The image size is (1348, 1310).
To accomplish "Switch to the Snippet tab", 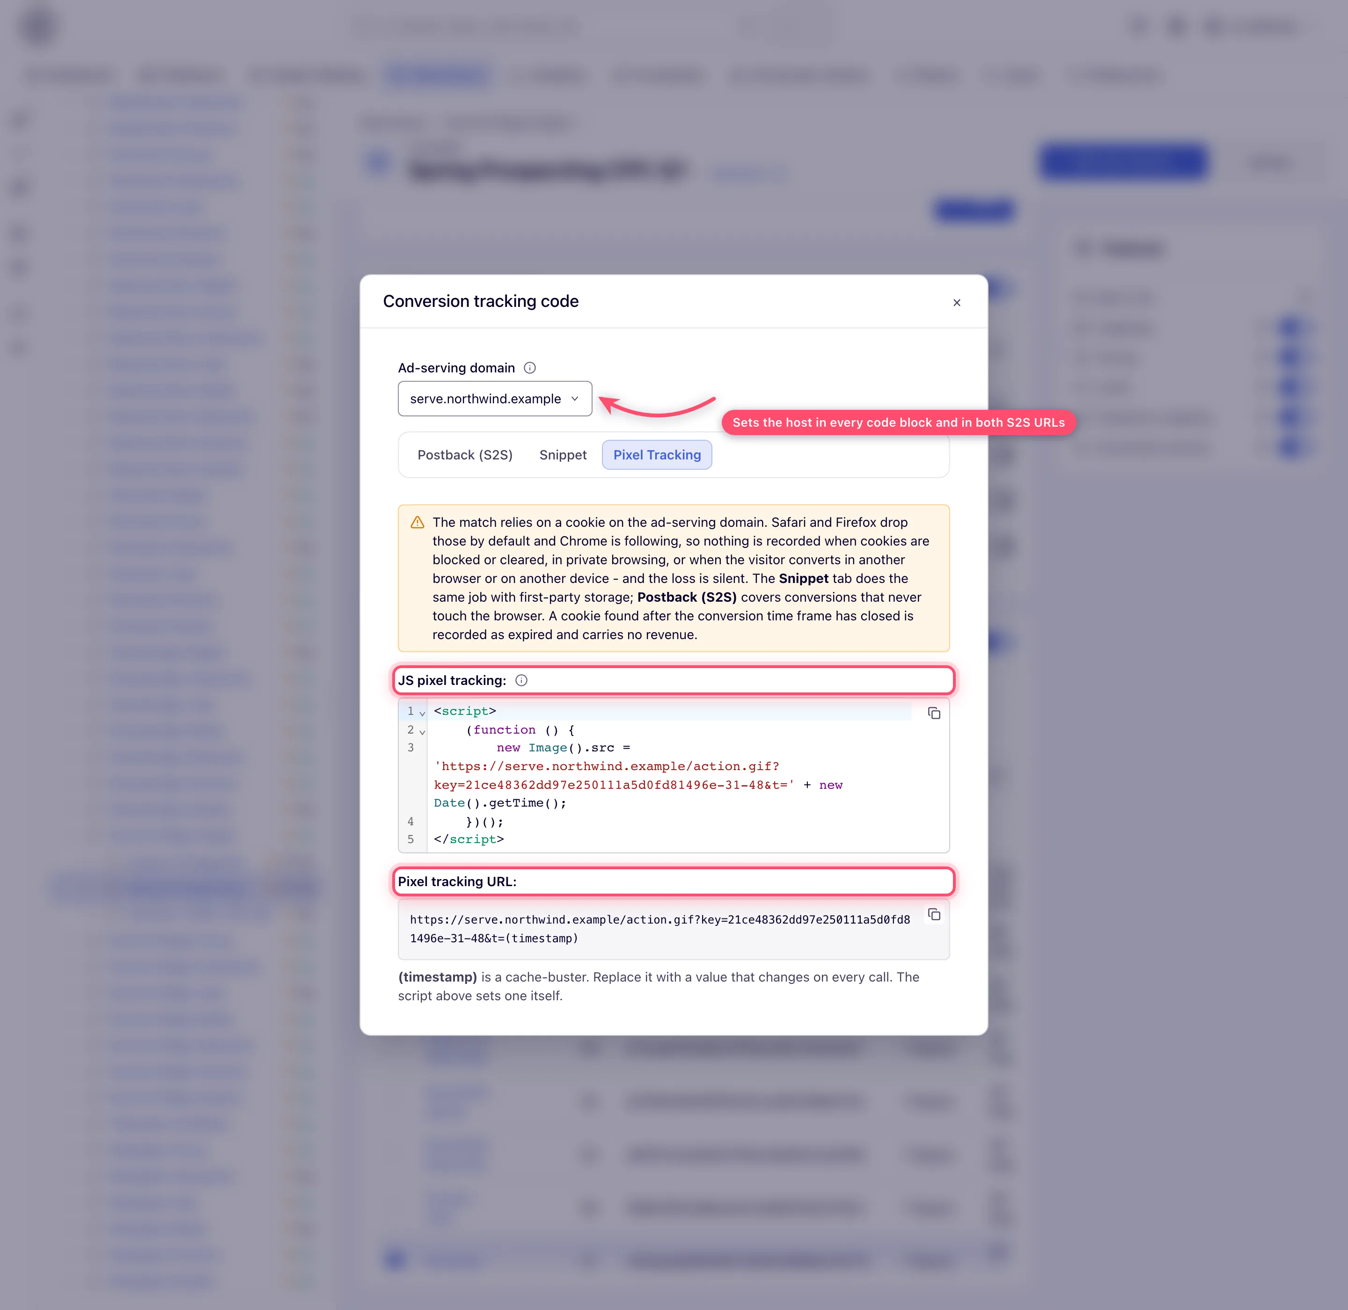I will tap(563, 455).
